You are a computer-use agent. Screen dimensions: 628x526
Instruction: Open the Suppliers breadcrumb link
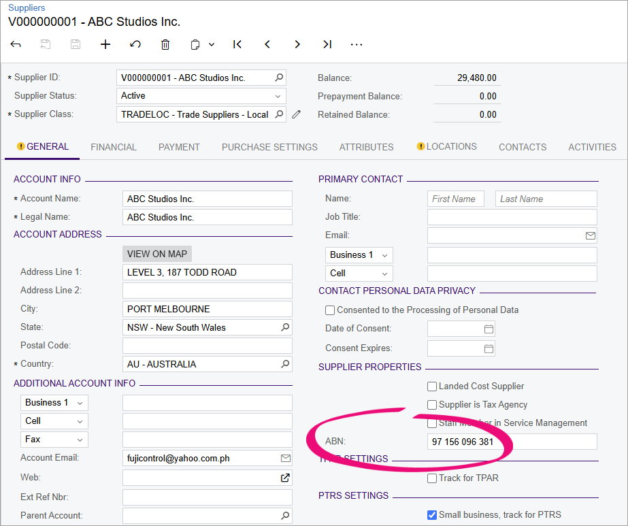tap(25, 7)
